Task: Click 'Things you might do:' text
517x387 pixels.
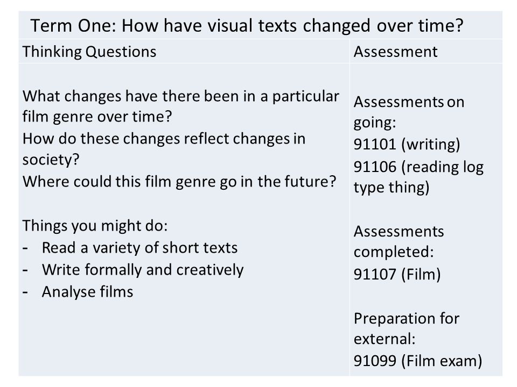Action: click(95, 226)
